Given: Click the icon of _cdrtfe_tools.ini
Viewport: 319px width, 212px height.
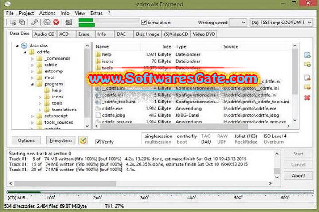Looking at the screenshot, I should click(x=98, y=102).
